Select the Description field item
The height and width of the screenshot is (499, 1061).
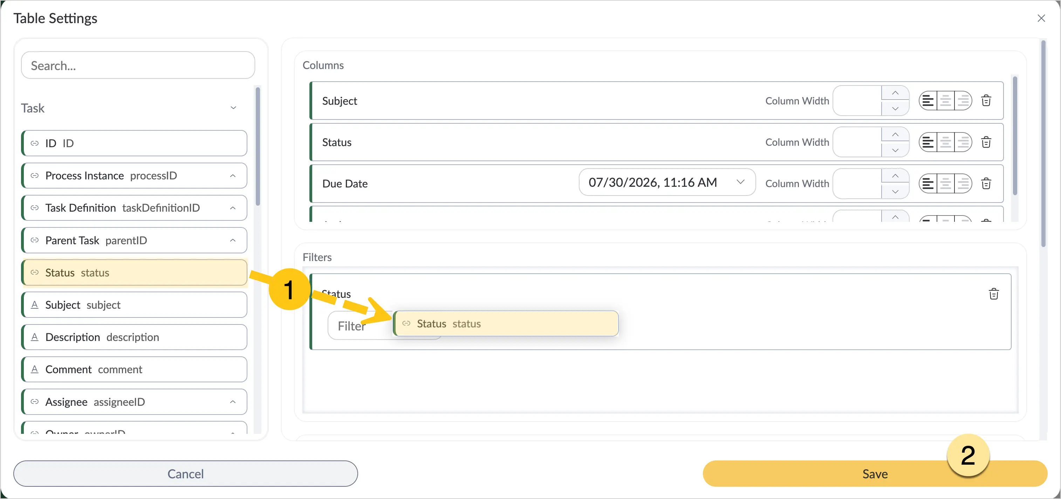[x=134, y=337]
